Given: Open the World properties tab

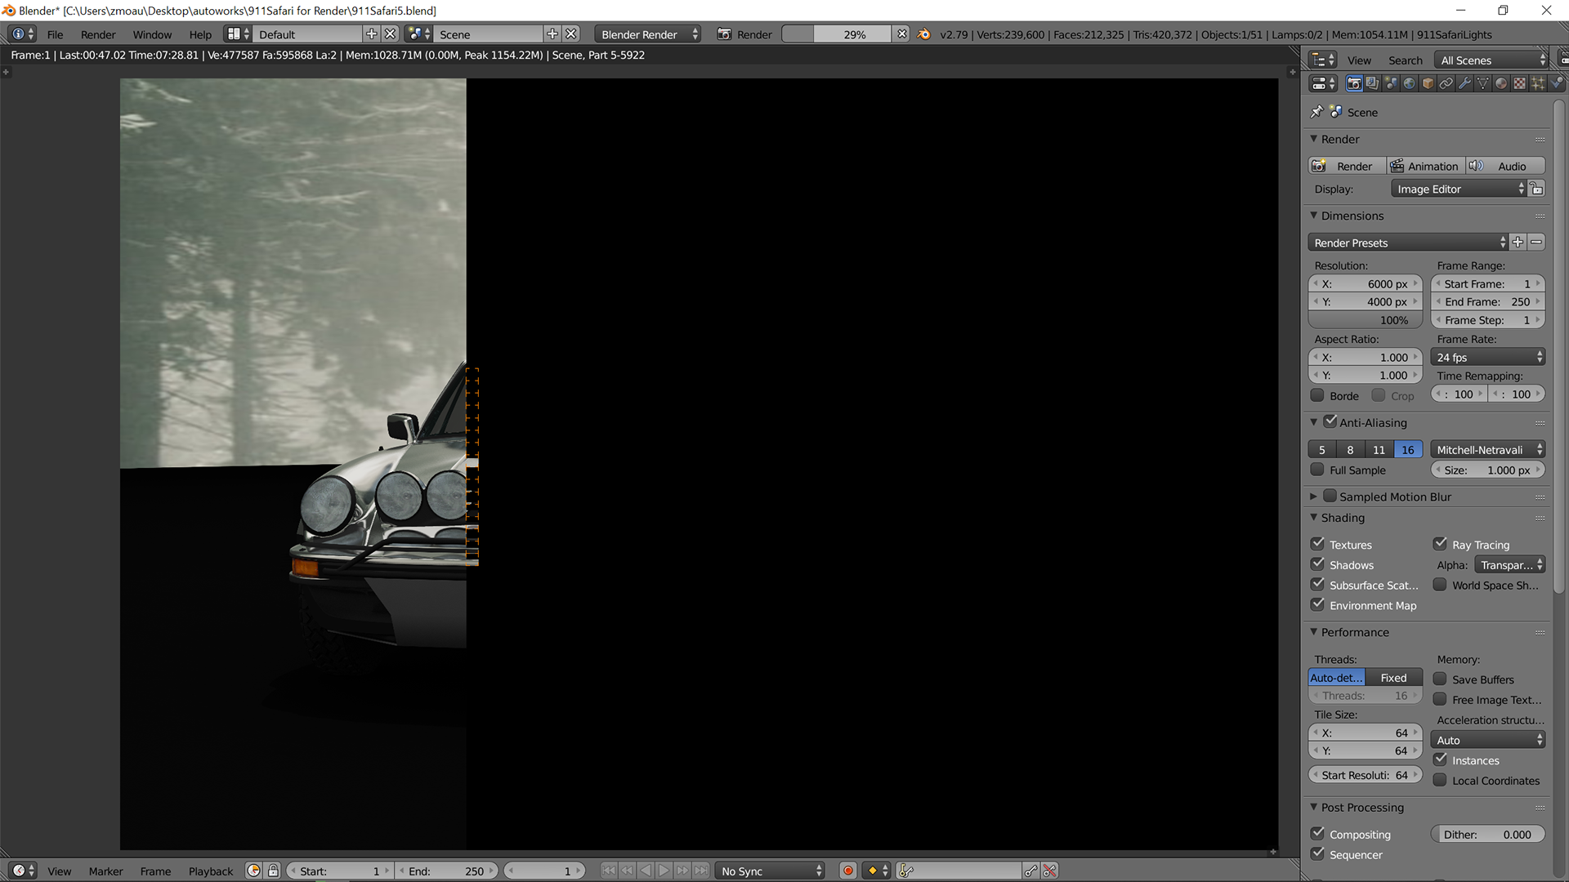Looking at the screenshot, I should [1410, 83].
